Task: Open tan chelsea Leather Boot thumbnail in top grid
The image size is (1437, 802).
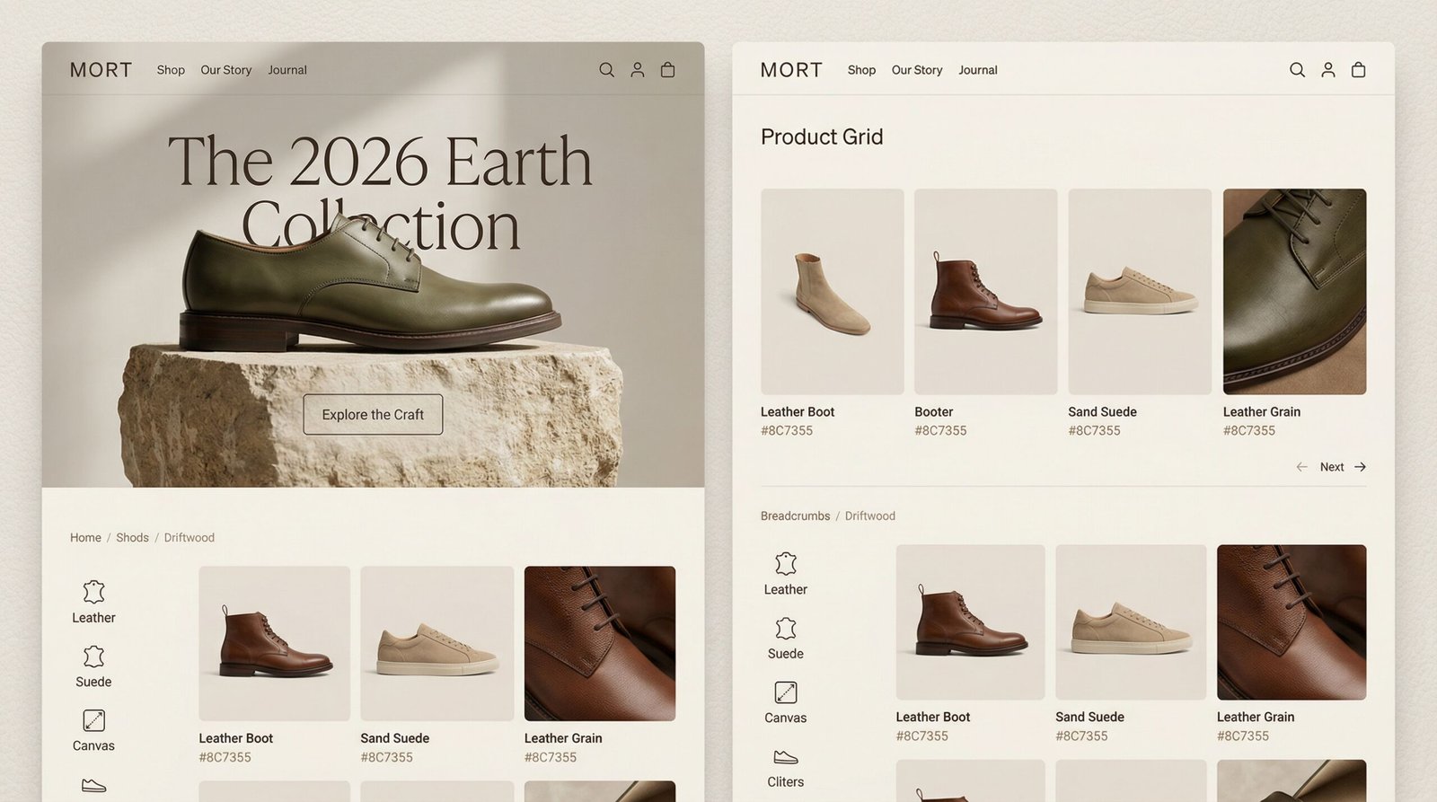Action: point(833,291)
